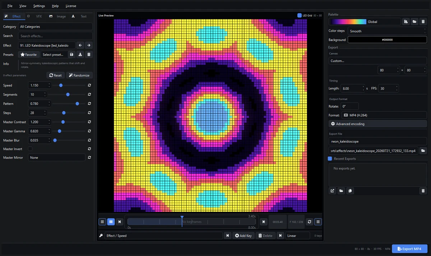Viewport: 431px width, 256px height.
Task: Go to the previous keyframe button
Action: tap(227, 236)
